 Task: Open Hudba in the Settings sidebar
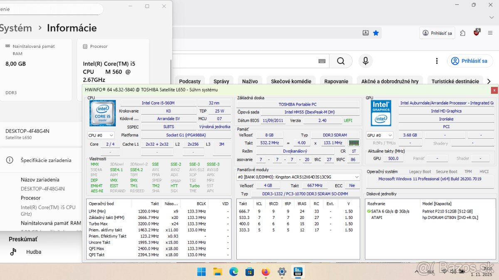[34, 252]
